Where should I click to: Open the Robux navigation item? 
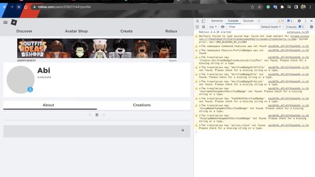point(171,31)
